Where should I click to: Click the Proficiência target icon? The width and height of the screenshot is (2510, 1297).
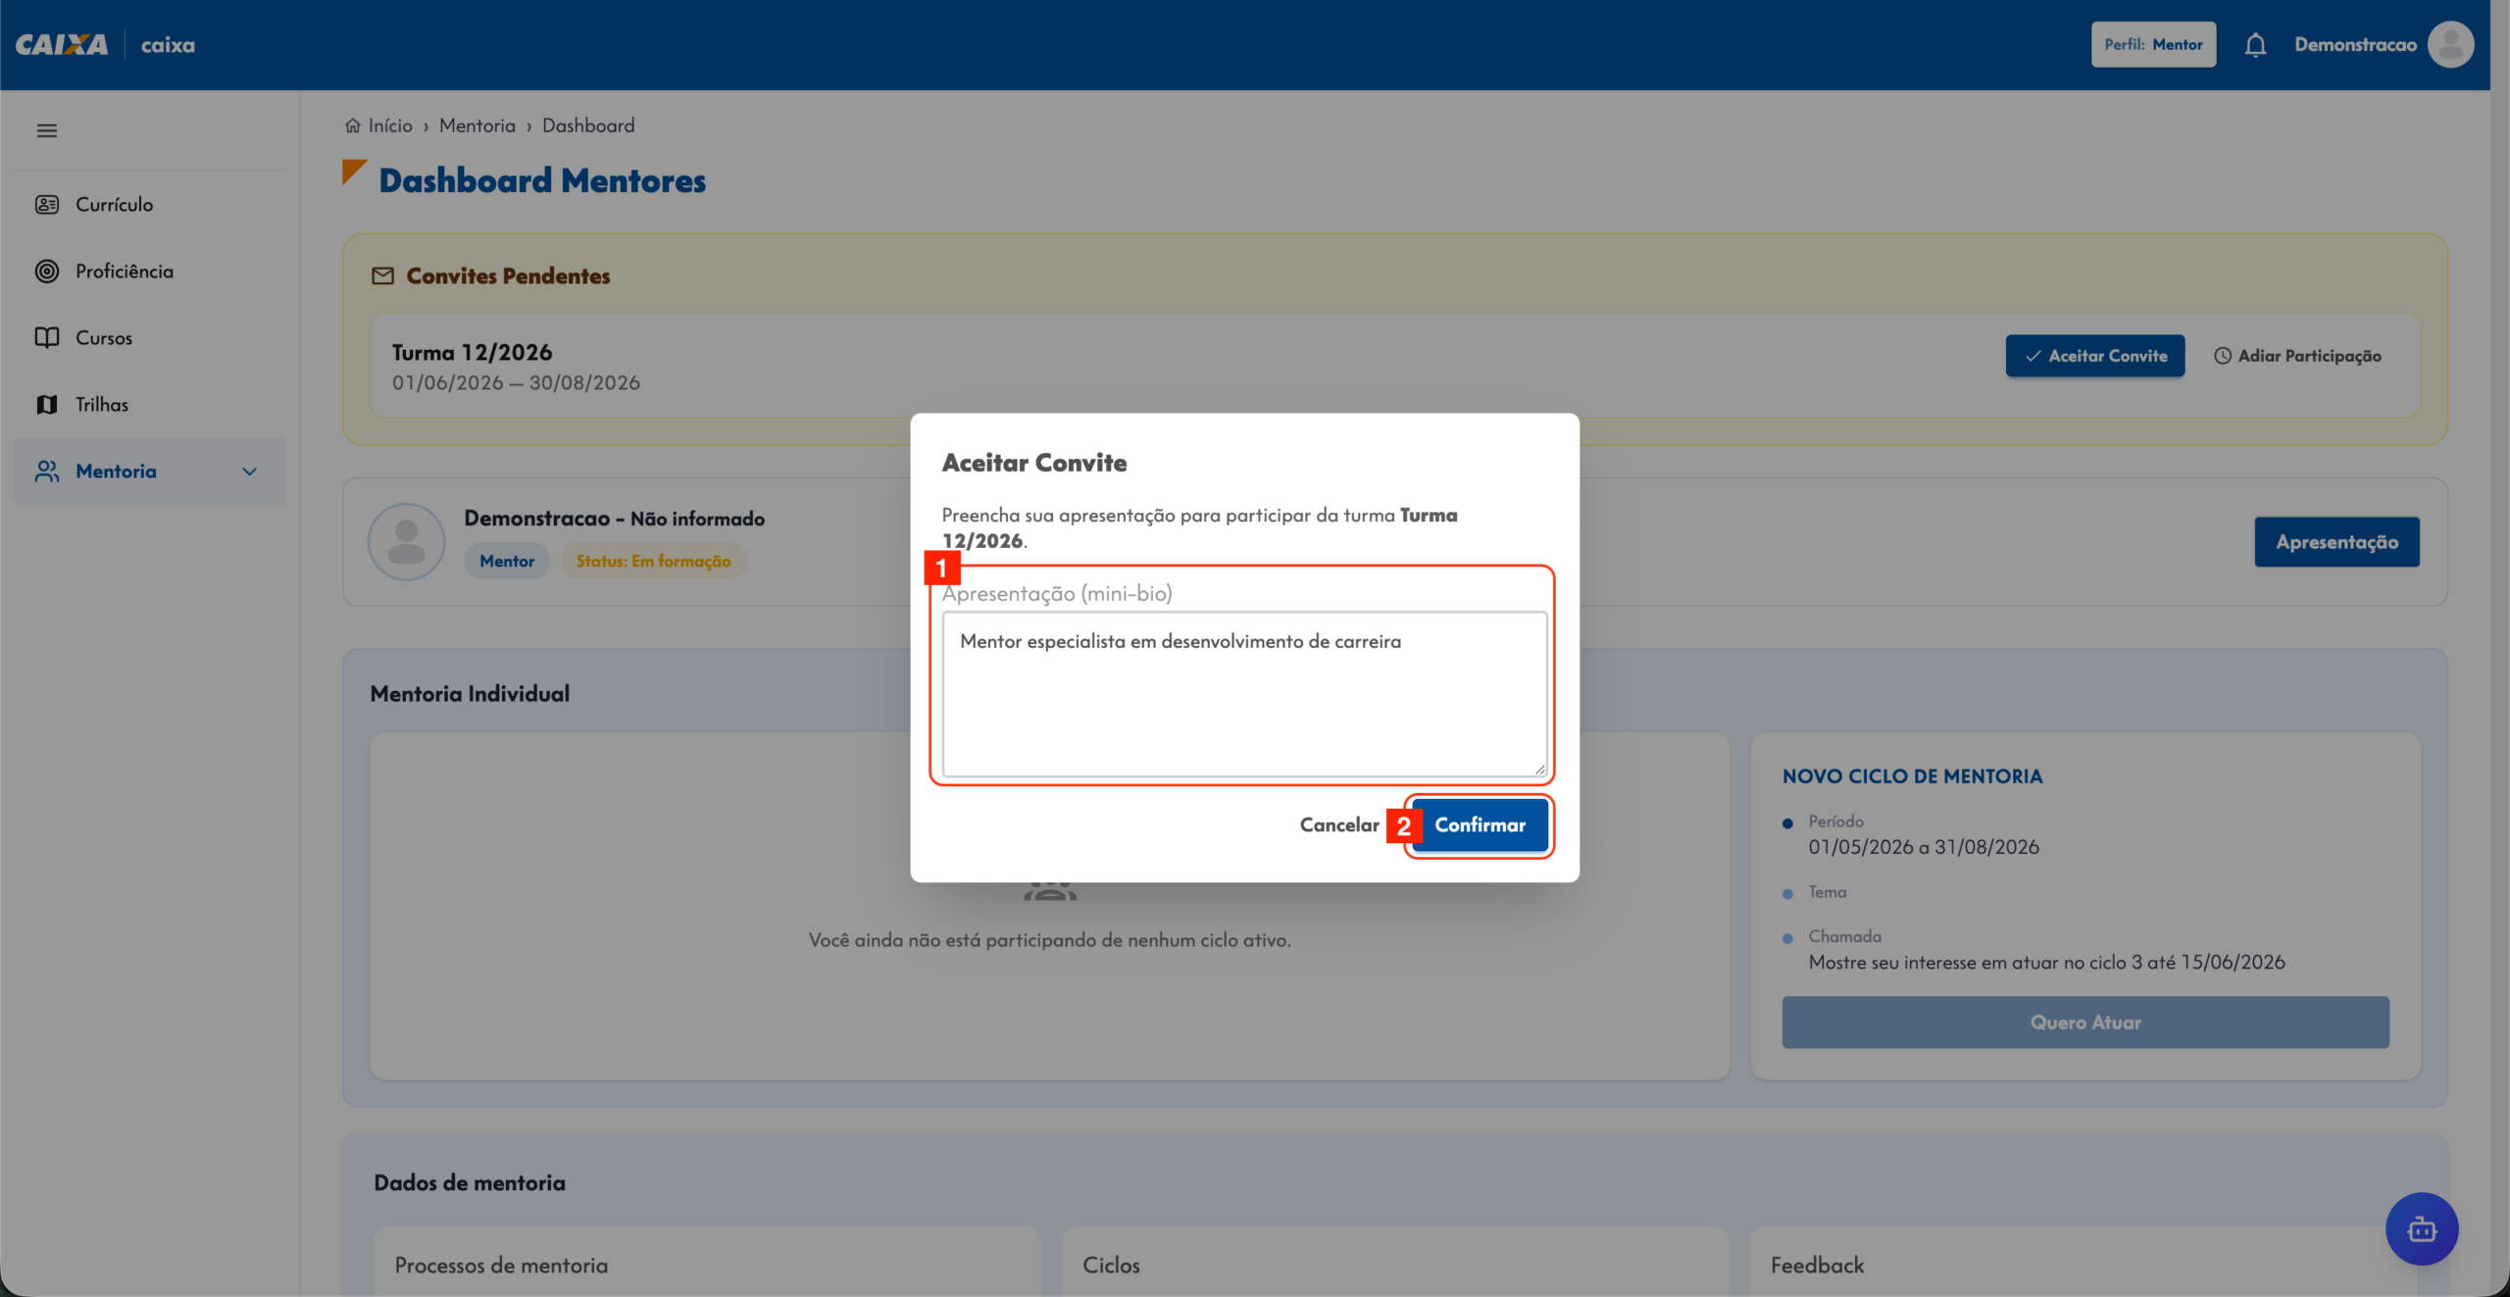click(47, 272)
